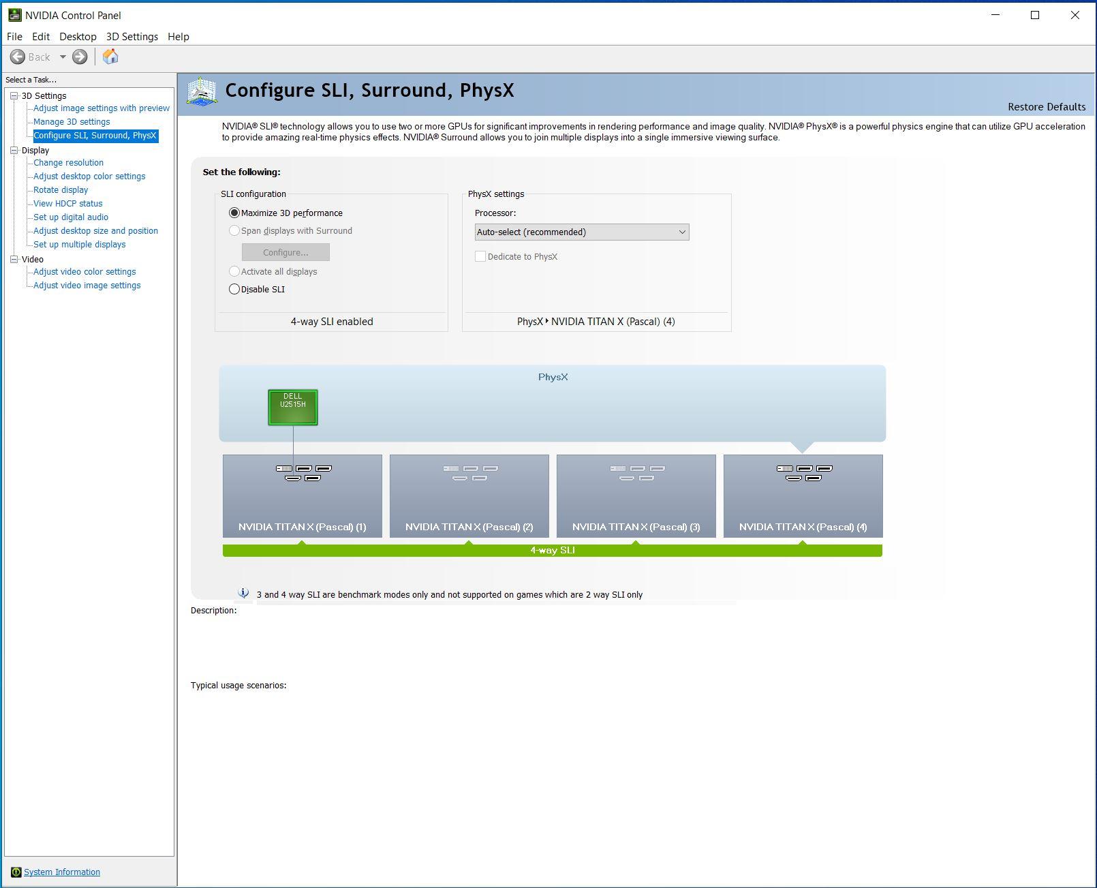Open the Help menu
The width and height of the screenshot is (1097, 888).
[179, 37]
